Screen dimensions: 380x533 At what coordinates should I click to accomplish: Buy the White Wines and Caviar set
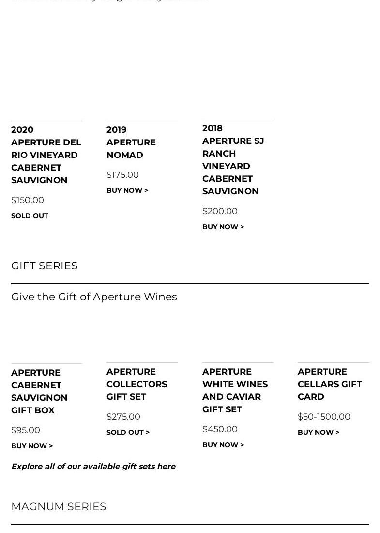223,445
